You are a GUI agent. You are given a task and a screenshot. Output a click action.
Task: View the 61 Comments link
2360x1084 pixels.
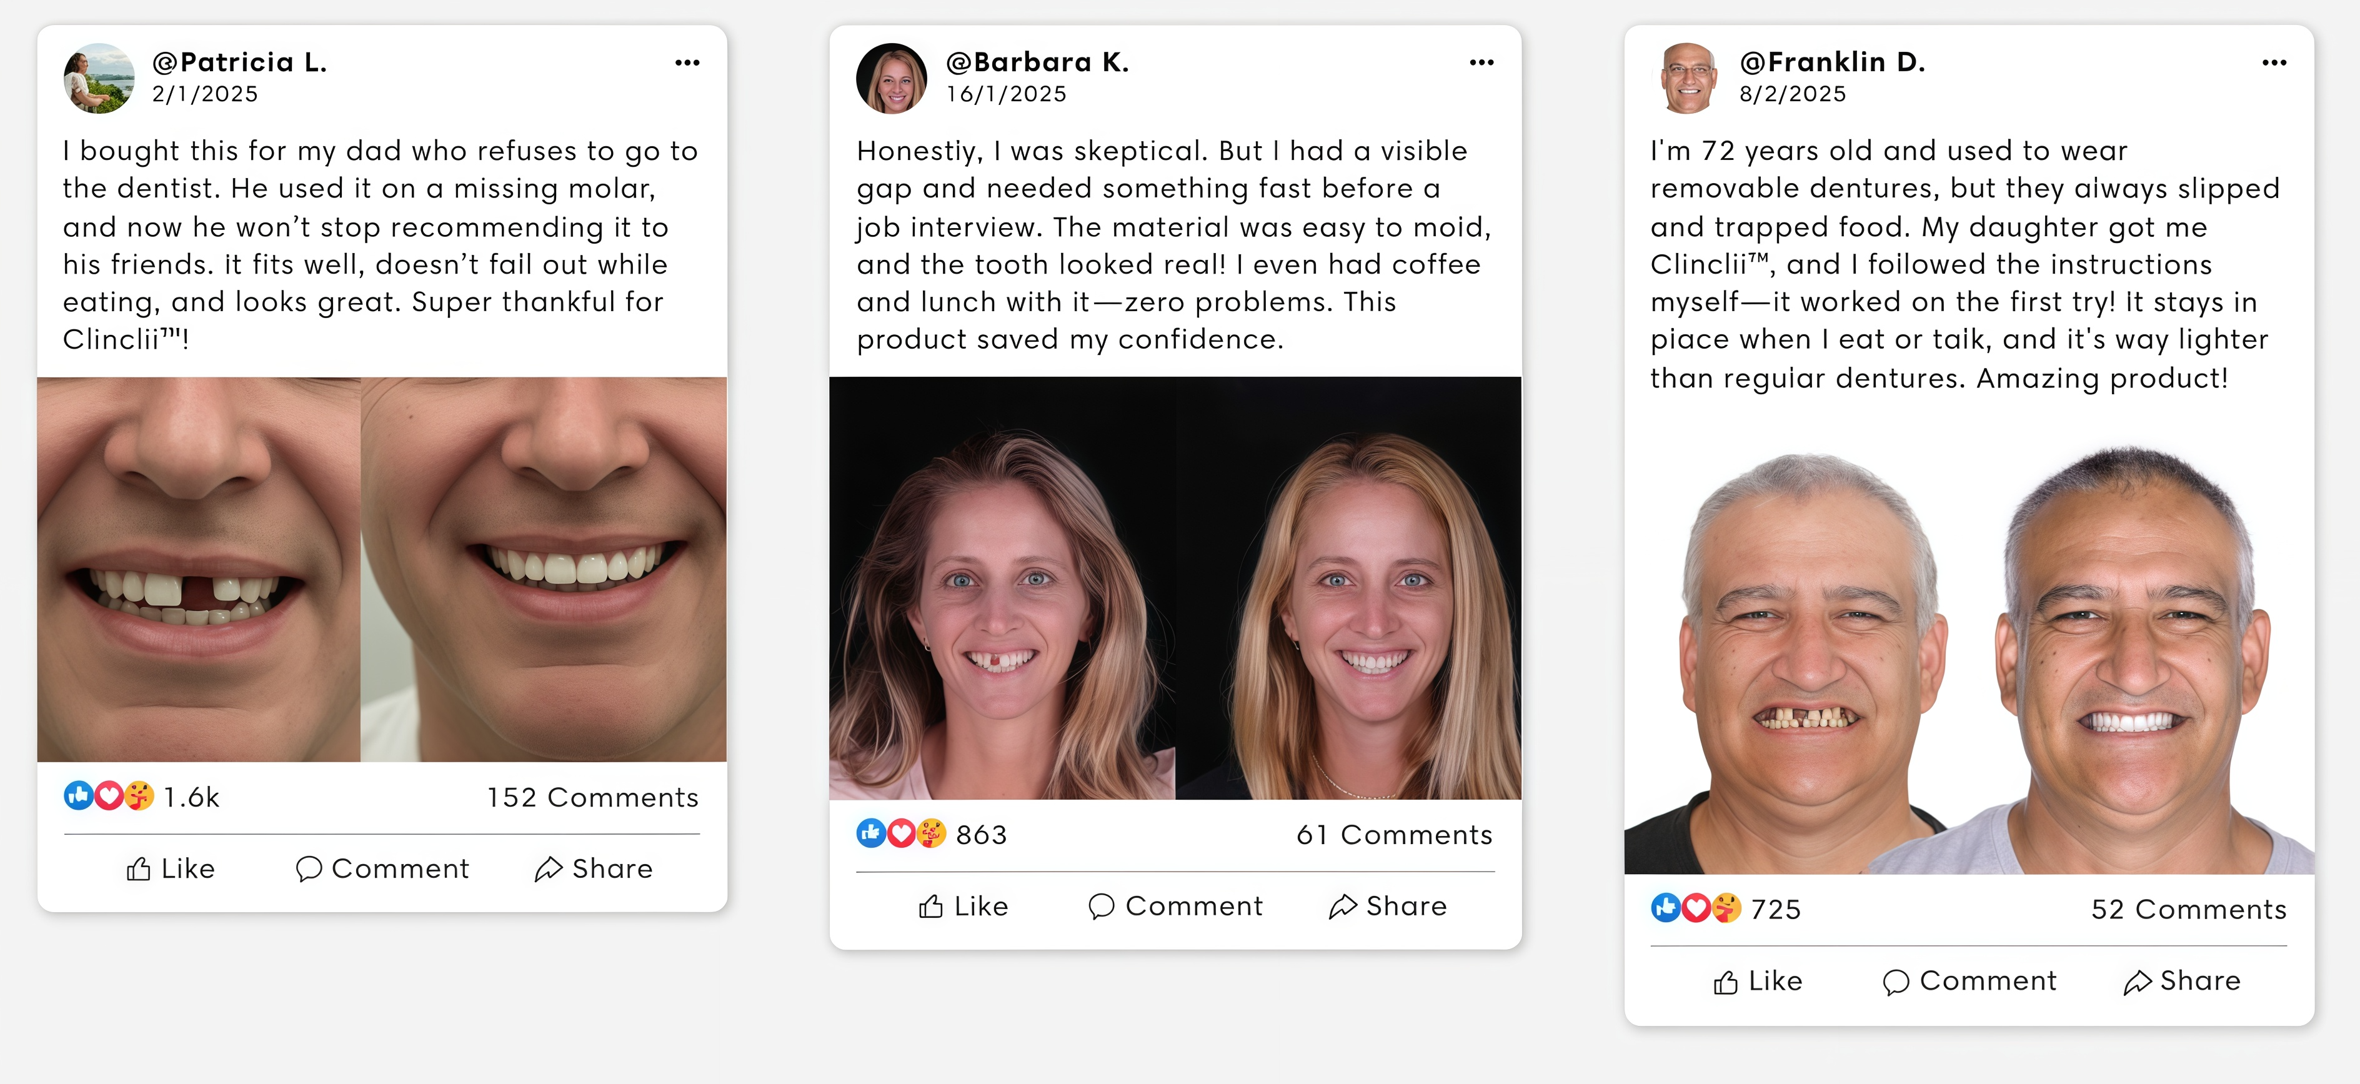point(1395,835)
